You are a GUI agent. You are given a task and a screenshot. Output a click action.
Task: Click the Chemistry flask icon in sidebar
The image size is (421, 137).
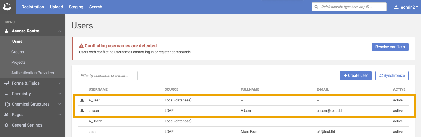pos(6,94)
